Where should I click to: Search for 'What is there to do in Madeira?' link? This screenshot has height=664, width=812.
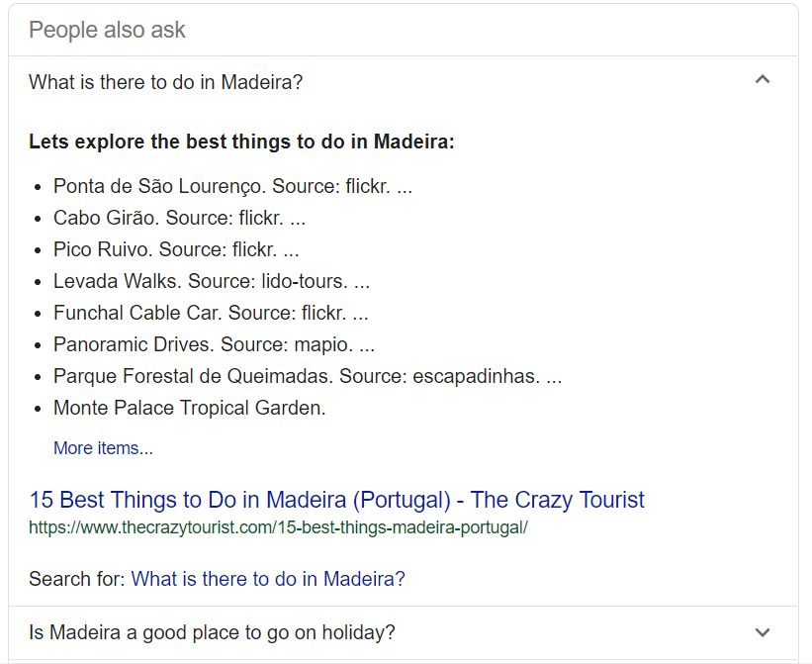click(268, 579)
